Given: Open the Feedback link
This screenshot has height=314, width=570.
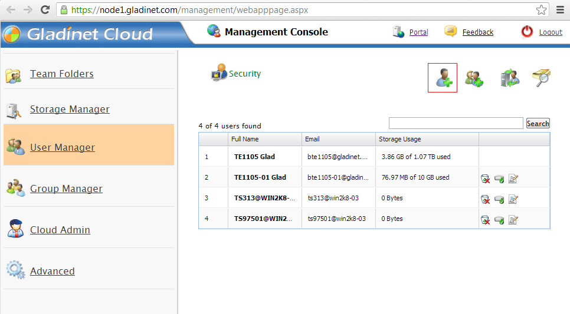Looking at the screenshot, I should [478, 32].
